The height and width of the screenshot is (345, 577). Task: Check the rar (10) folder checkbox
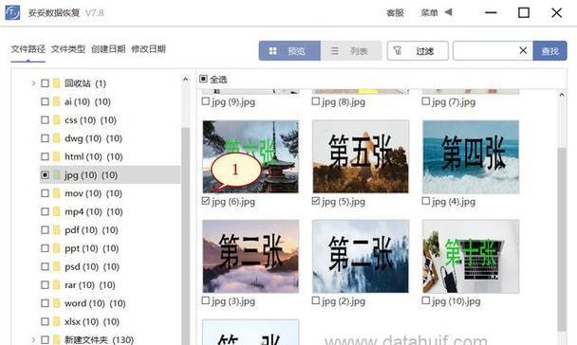coord(45,285)
